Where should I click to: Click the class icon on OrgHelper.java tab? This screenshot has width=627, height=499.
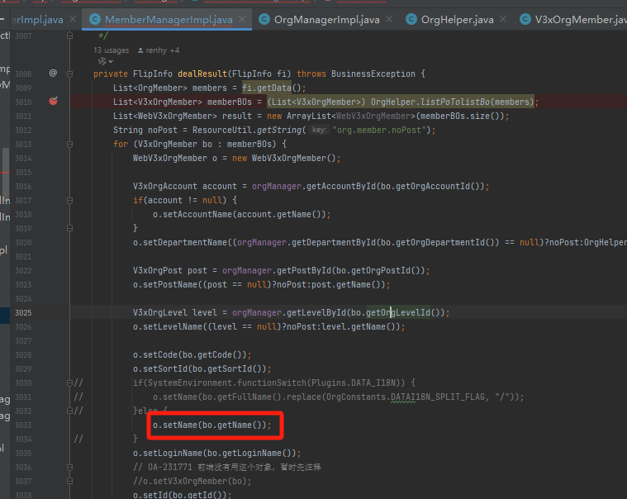click(411, 19)
